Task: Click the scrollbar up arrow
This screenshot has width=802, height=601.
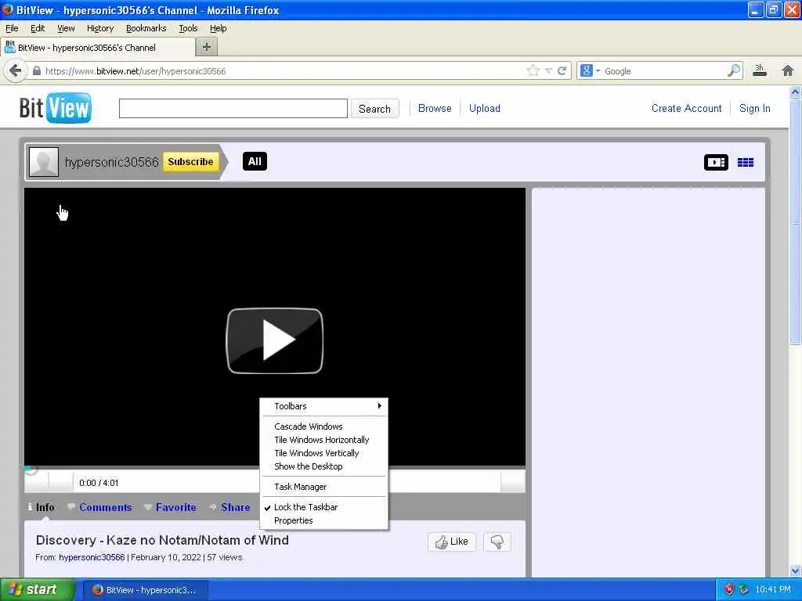Action: (795, 92)
